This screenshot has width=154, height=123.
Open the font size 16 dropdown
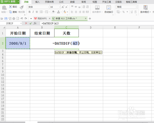click(x=59, y=7)
